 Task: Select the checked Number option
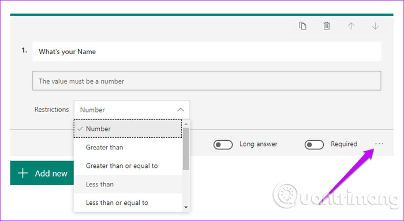[128, 129]
